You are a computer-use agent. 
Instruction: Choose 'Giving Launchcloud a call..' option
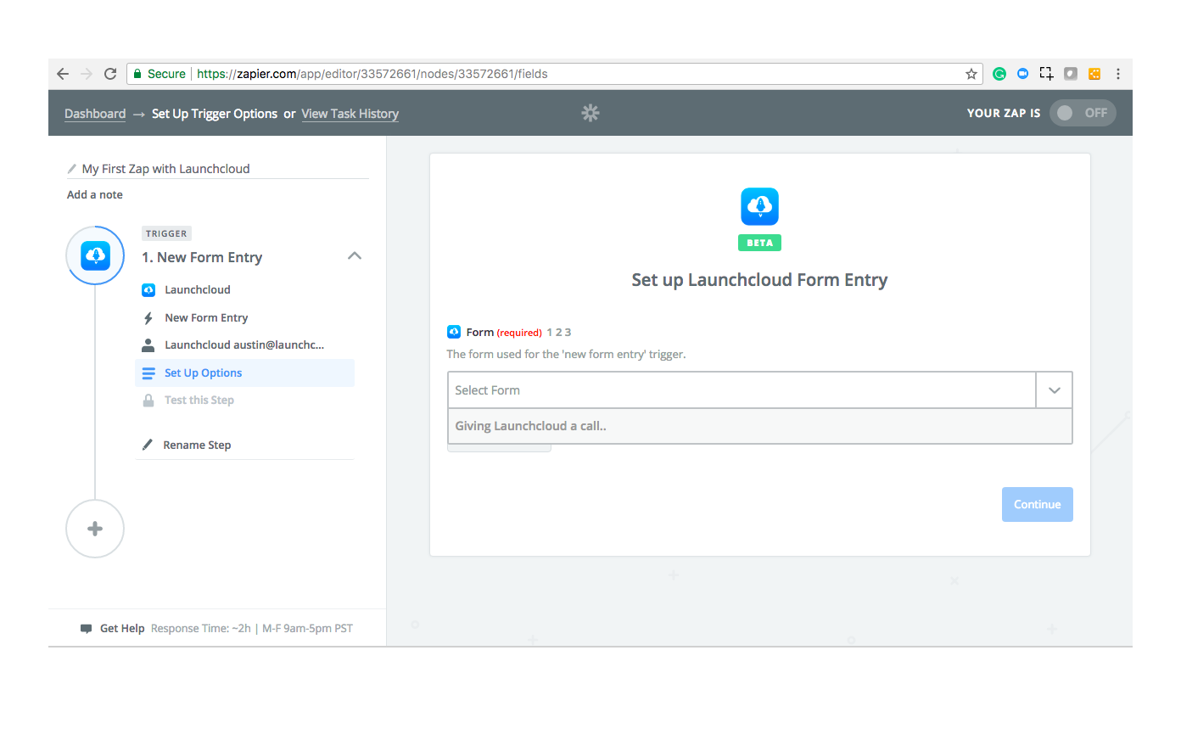coord(760,426)
